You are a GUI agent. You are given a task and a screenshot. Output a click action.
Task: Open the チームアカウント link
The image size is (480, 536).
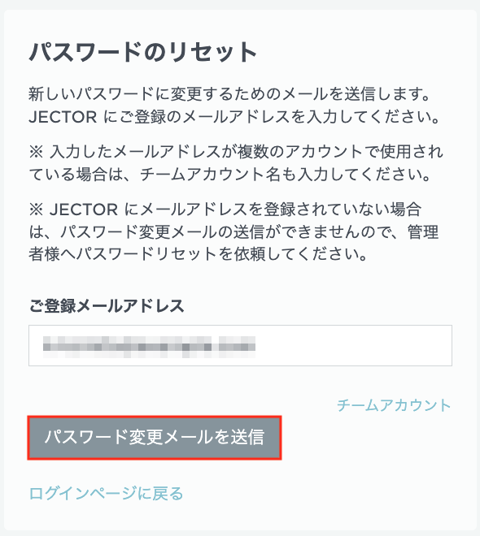[x=394, y=405]
